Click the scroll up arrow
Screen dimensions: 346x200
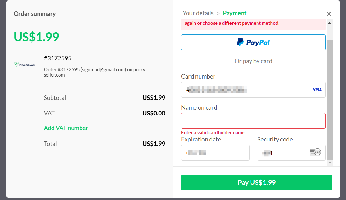pos(330,23)
